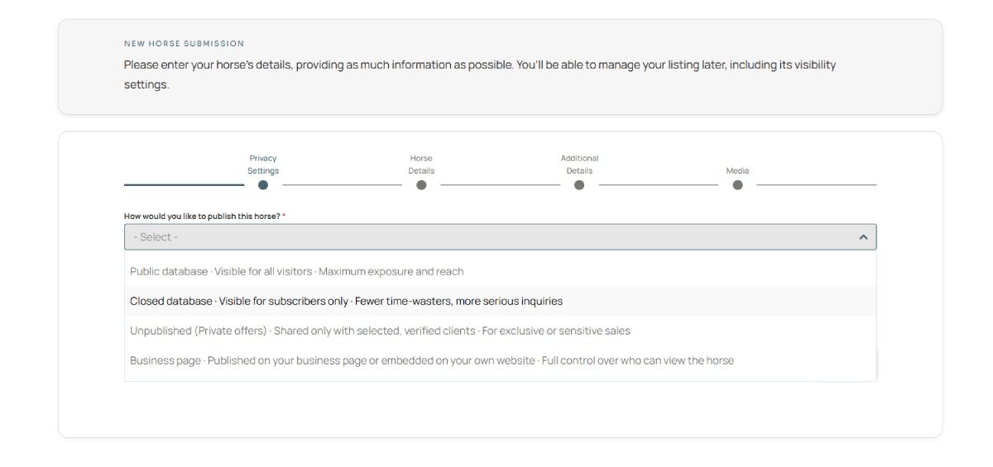Collapse the dropdown using the chevron arrow
The image size is (993, 467).
point(863,237)
